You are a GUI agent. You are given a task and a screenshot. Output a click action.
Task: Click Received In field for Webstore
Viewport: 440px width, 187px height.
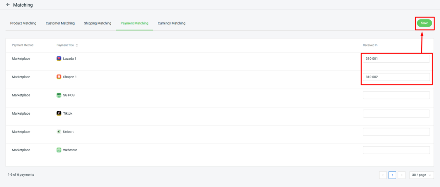[396, 150]
